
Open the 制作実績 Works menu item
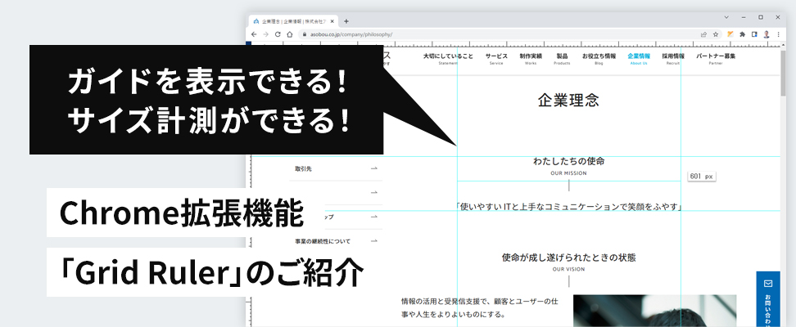pyautogui.click(x=531, y=59)
